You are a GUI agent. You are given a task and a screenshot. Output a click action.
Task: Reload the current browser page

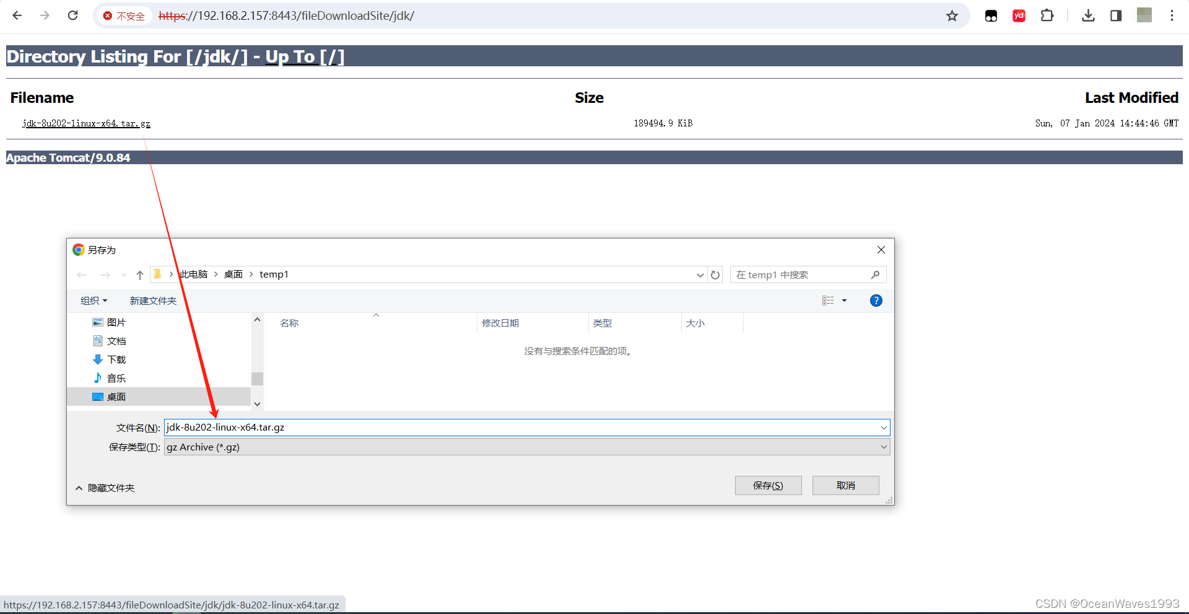pyautogui.click(x=72, y=15)
